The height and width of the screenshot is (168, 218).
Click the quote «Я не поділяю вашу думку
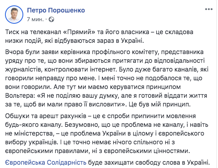tap(78, 96)
